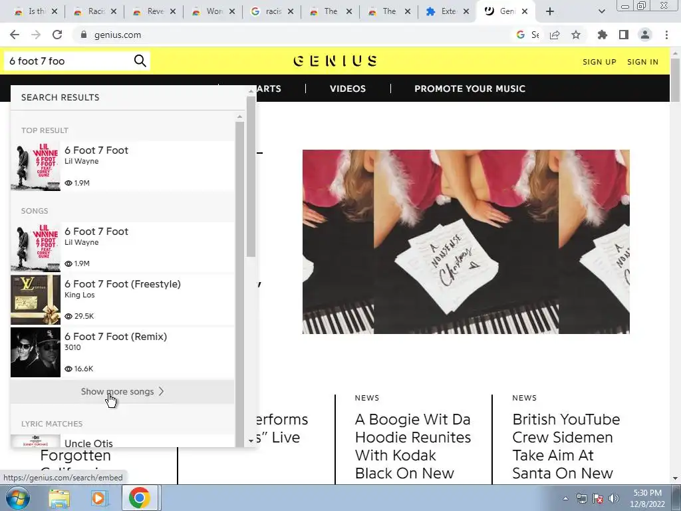Open PROMOTE YOUR MUSIC in nav bar
The height and width of the screenshot is (511, 681).
(x=470, y=88)
